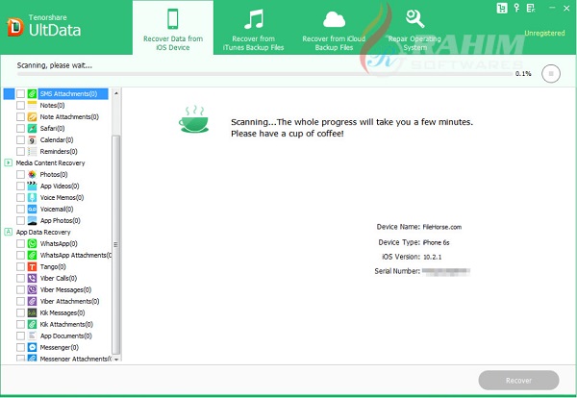
Task: Collapse the App Data Recovery group
Action: [9, 232]
